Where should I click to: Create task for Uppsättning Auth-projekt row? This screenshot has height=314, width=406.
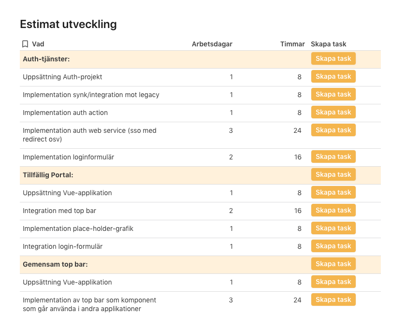point(333,76)
